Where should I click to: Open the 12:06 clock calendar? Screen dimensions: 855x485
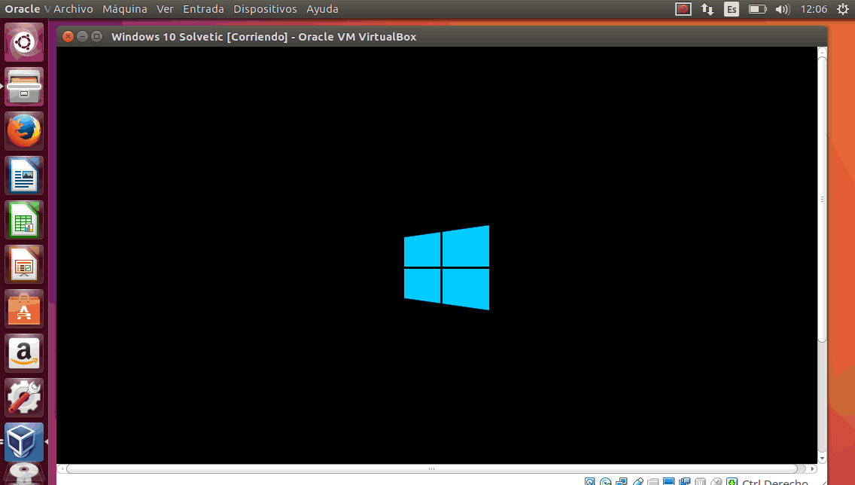pos(814,9)
